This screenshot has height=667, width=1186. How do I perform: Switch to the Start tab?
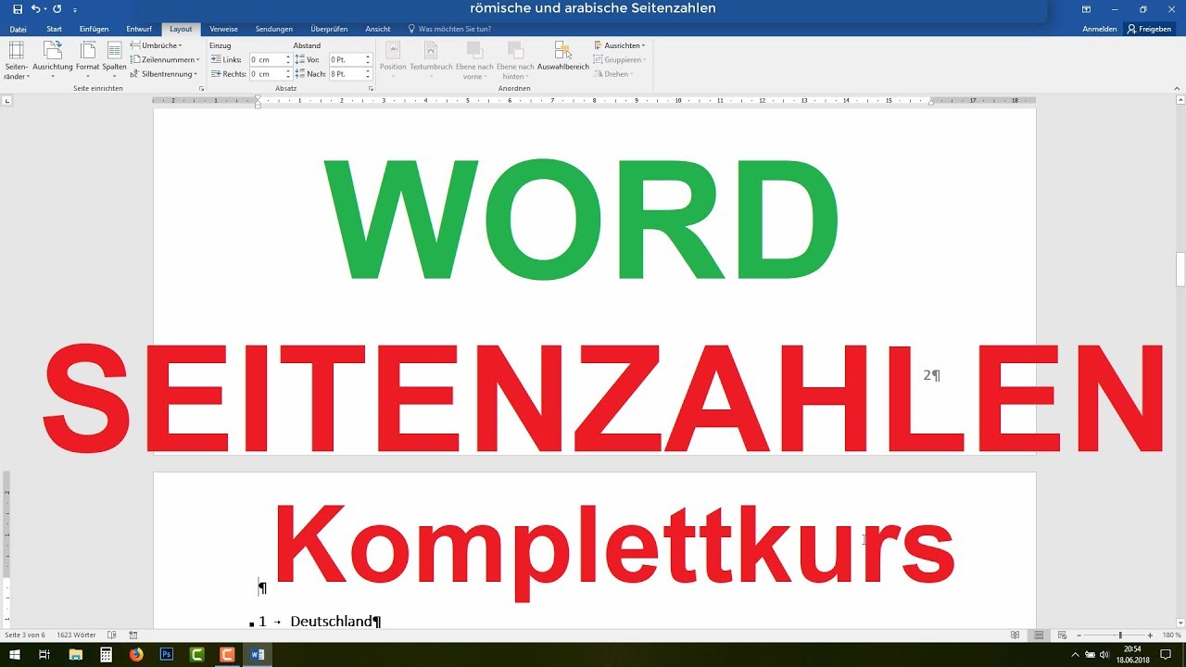[54, 29]
